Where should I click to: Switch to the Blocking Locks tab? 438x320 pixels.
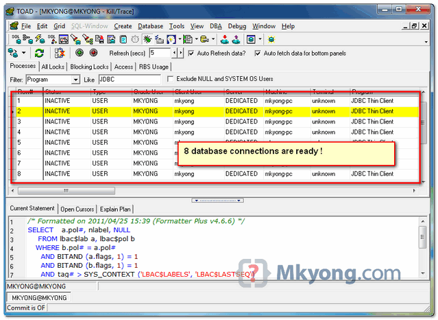[89, 67]
